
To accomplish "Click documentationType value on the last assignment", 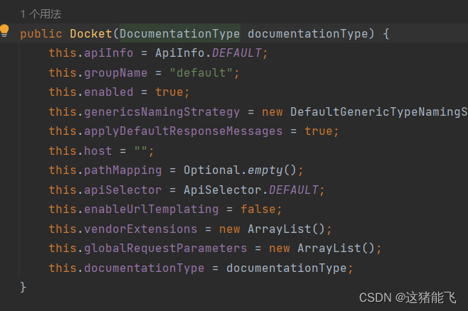I will coord(286,268).
